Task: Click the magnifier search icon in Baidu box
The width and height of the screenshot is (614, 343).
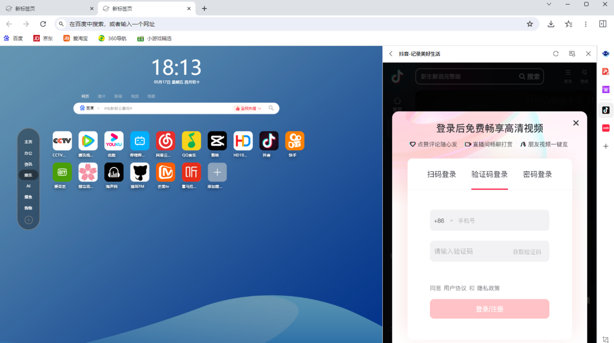Action: click(271, 109)
